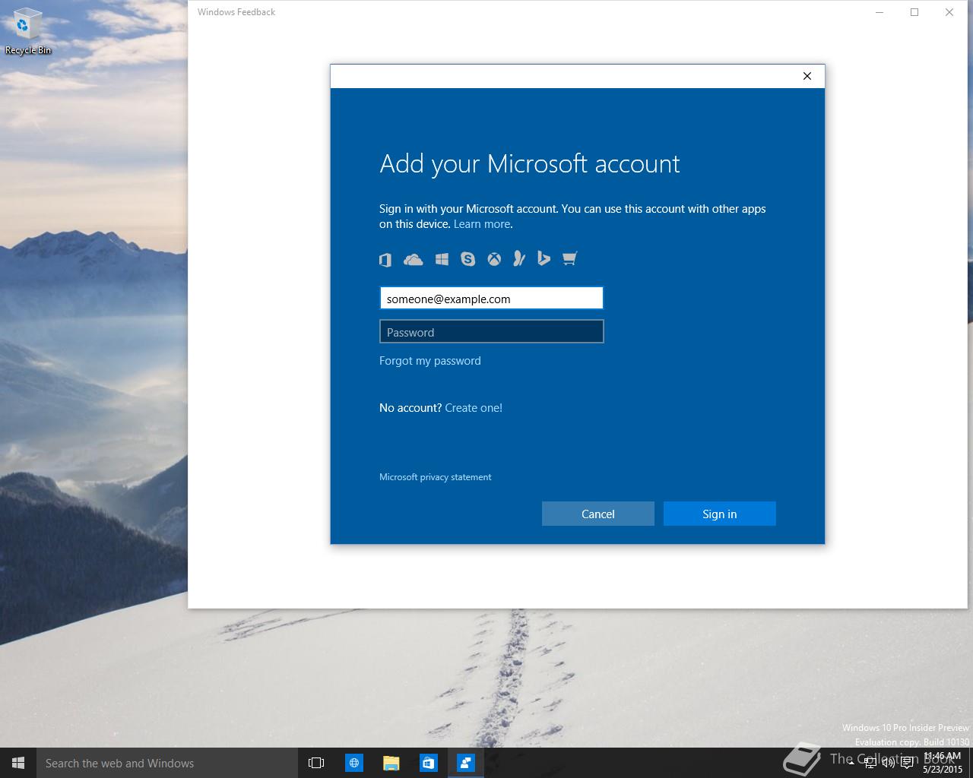Open the Store app from the taskbar
The image size is (973, 778).
click(x=428, y=763)
